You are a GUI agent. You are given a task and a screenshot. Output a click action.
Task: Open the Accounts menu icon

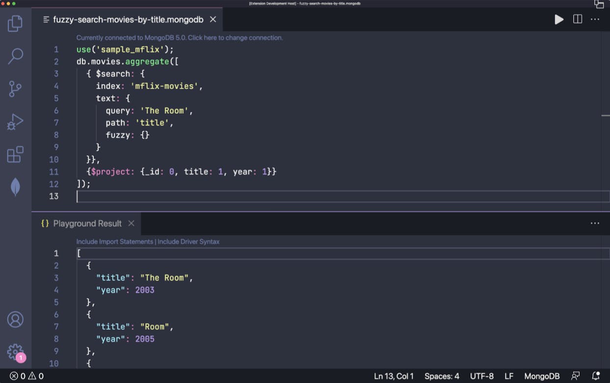[x=15, y=320]
